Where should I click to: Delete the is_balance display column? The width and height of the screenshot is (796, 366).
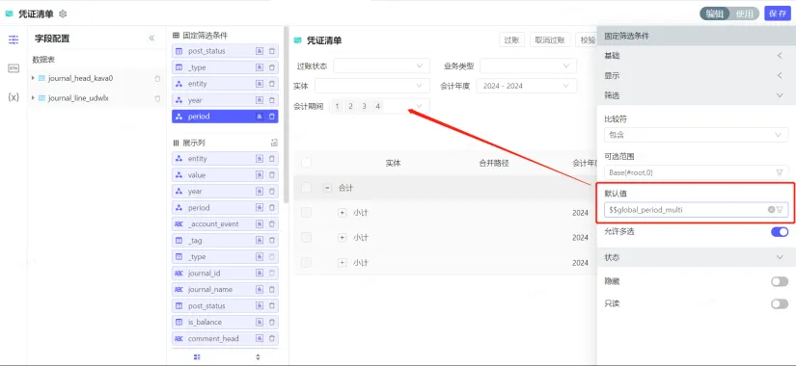coord(271,322)
